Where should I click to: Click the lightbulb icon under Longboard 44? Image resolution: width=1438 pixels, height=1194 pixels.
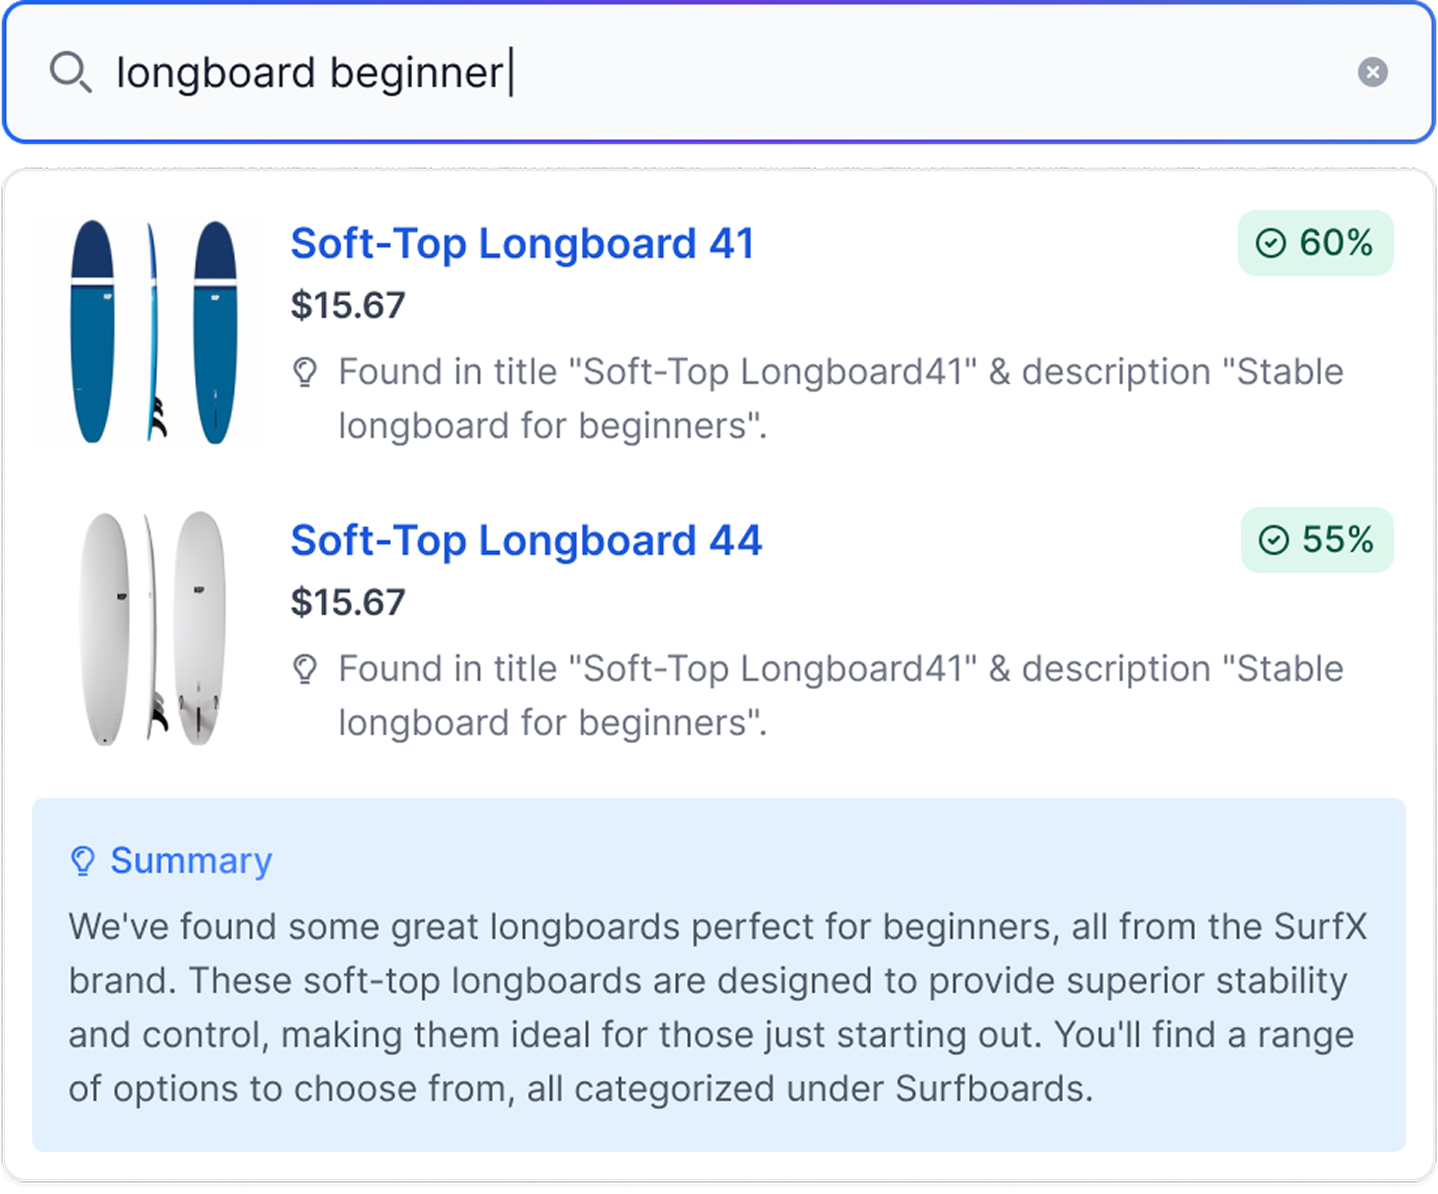(305, 670)
